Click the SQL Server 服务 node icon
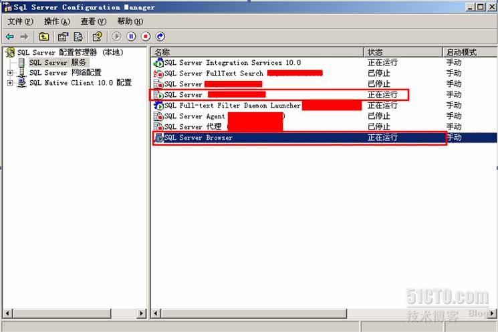The width and height of the screenshot is (498, 332). coord(21,63)
